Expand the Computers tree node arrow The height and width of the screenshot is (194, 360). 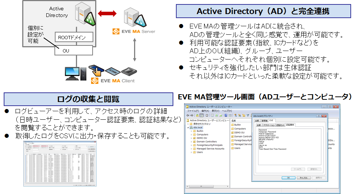(x=191, y=135)
